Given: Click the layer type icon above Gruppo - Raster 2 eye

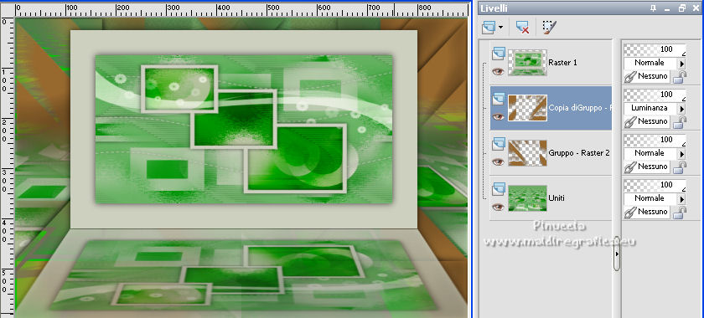Looking at the screenshot, I should tap(499, 144).
